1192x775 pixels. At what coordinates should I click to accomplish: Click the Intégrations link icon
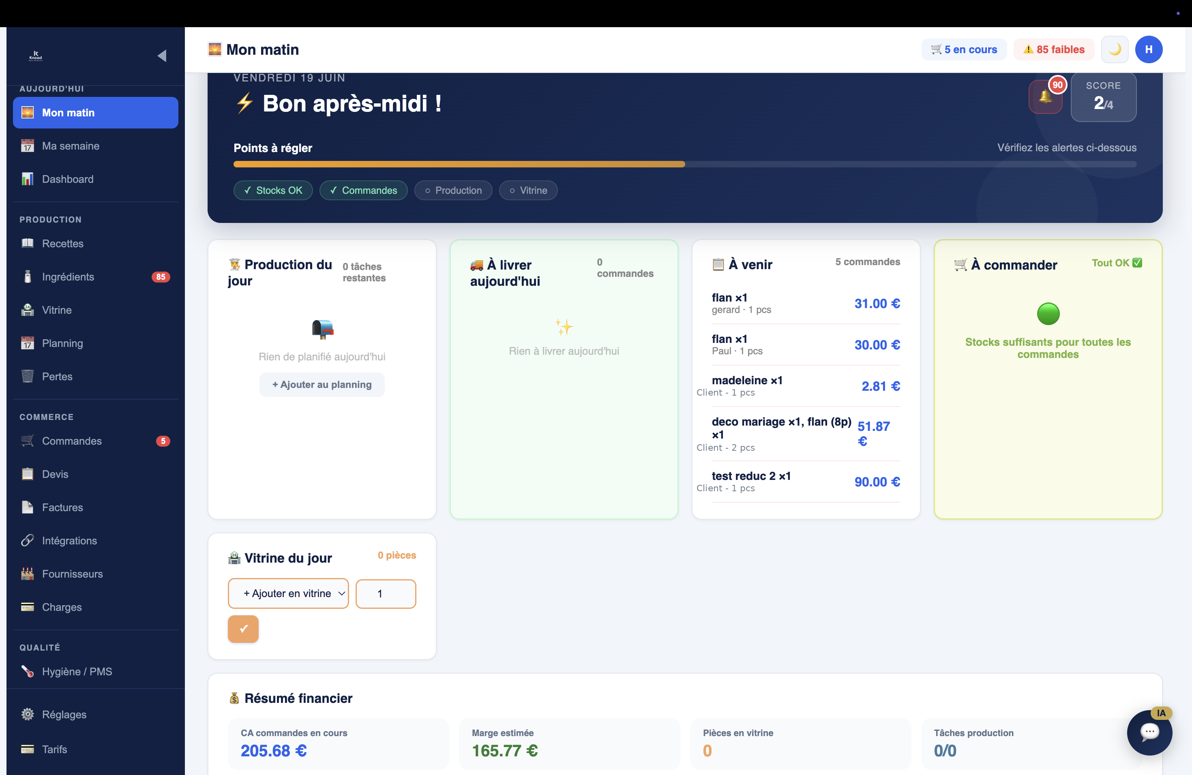click(28, 541)
